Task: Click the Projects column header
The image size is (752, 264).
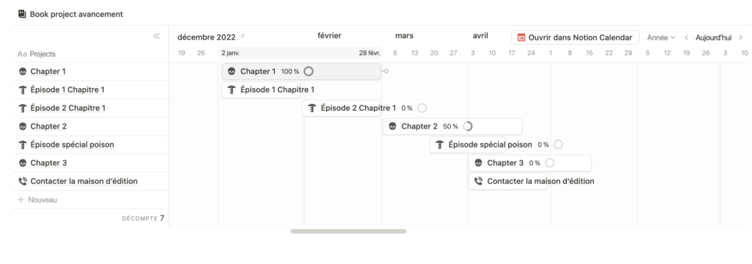Action: click(37, 54)
